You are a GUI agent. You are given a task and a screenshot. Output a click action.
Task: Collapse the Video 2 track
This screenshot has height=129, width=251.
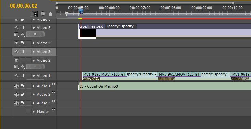click(x=34, y=60)
